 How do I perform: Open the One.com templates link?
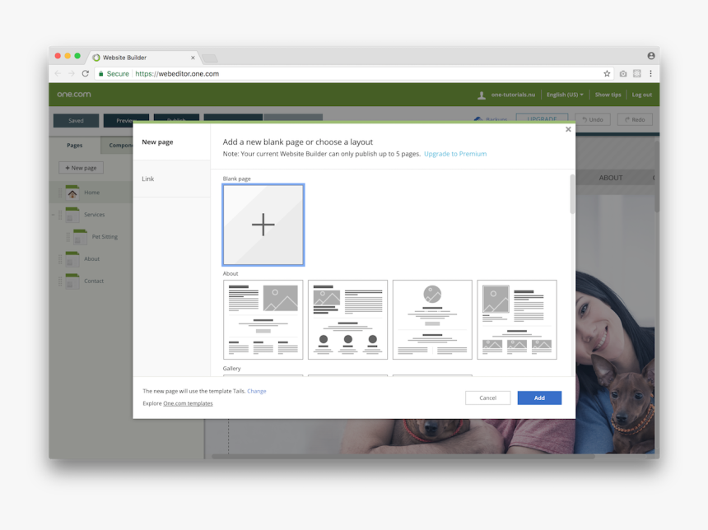click(x=188, y=403)
